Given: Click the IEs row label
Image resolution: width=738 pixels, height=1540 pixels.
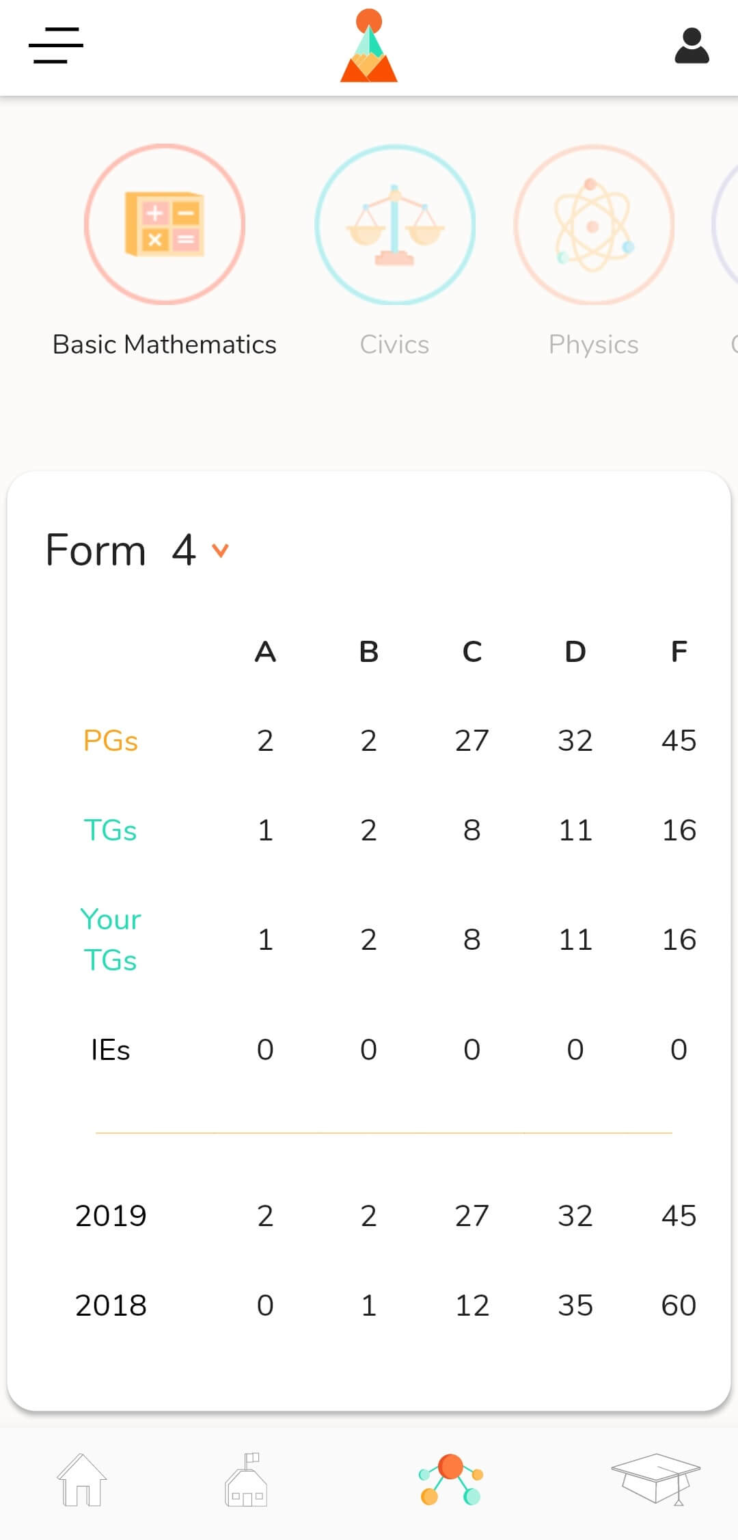Looking at the screenshot, I should pos(111,1050).
